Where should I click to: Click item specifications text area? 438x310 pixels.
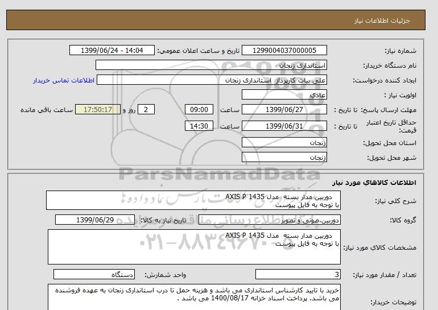[x=194, y=247]
